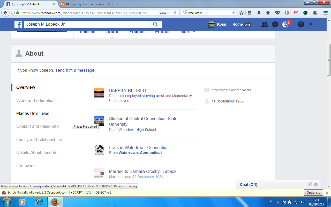Screen dimensions: 331x207
Task: Click the NoScript Options button
Action: [x=313, y=193]
